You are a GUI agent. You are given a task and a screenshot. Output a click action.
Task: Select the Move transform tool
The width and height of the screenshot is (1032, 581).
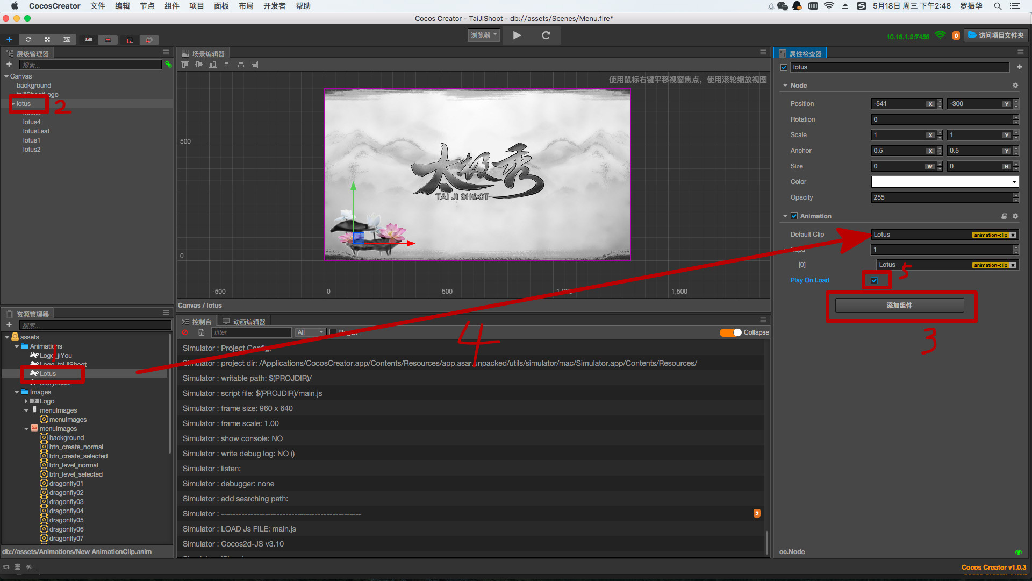[9, 39]
